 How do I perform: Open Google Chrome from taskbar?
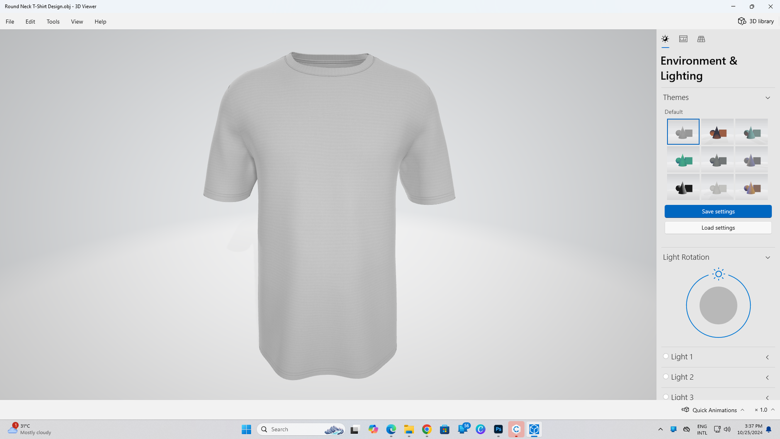[427, 429]
